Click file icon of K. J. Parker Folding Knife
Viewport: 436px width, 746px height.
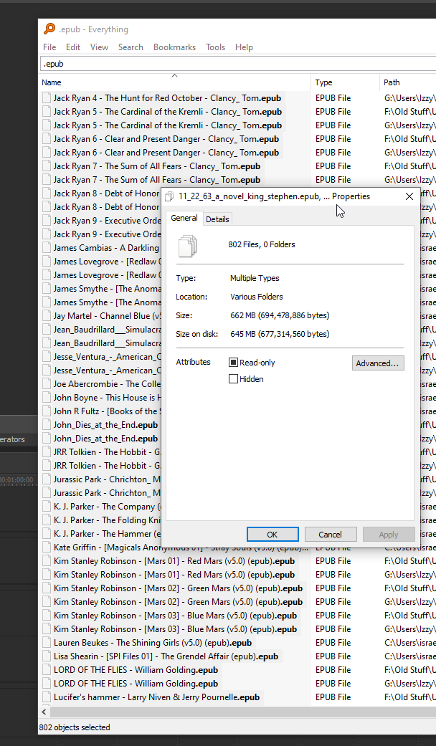coord(46,520)
